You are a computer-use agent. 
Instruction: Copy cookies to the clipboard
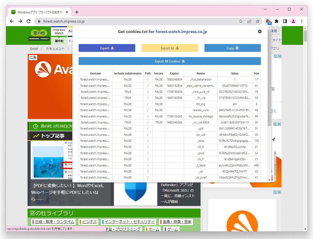(233, 48)
